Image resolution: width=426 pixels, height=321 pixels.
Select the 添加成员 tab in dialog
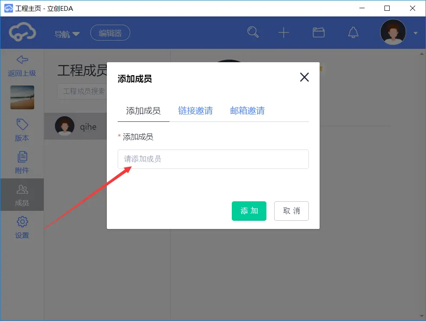143,111
